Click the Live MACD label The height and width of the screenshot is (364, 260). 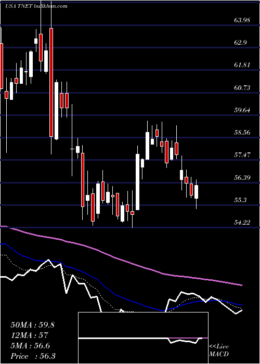pos(219,350)
